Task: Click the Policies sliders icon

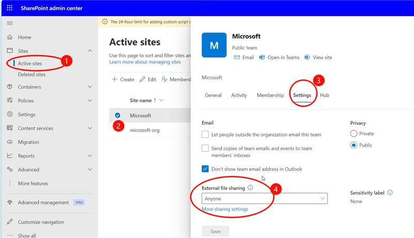Action: point(10,100)
